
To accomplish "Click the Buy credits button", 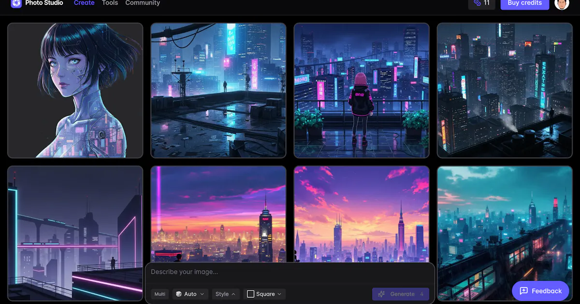I will [x=525, y=3].
